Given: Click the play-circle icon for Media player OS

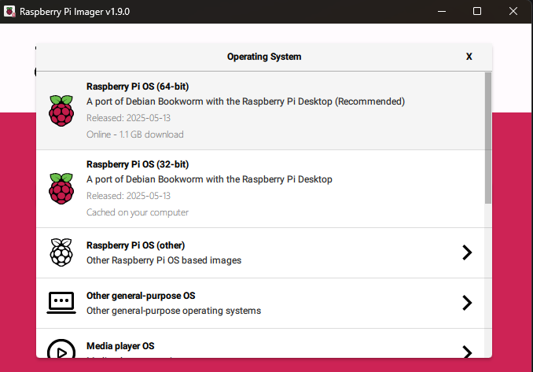Looking at the screenshot, I should click(x=61, y=348).
